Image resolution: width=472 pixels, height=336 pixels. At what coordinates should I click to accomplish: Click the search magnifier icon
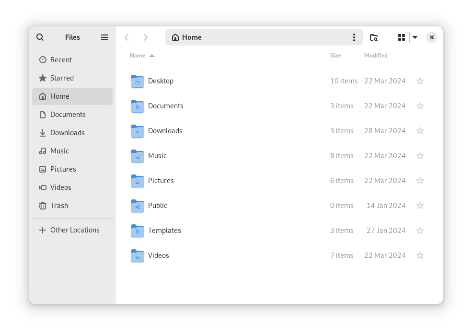[x=40, y=37]
